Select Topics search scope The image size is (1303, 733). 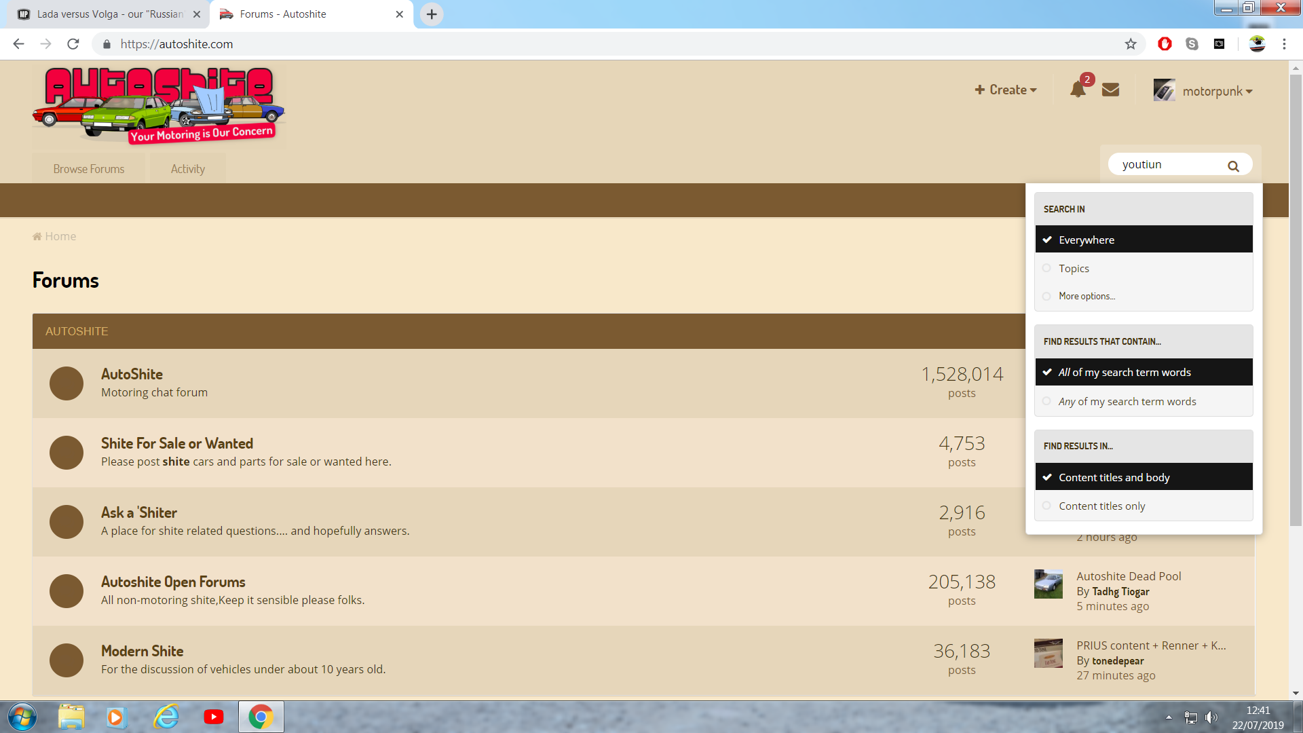pyautogui.click(x=1144, y=268)
